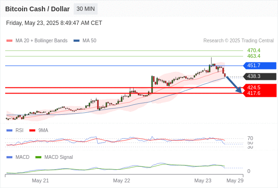Click the May 21 date axis label
Viewport: 278px width, 188px height.
40,180
